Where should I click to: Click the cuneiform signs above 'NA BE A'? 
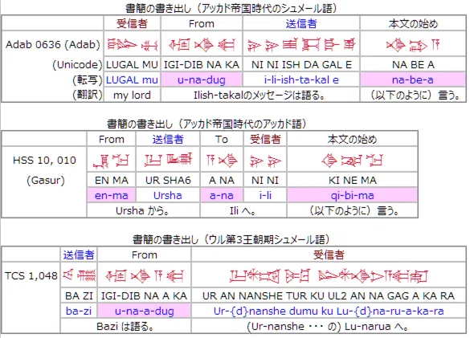413,45
